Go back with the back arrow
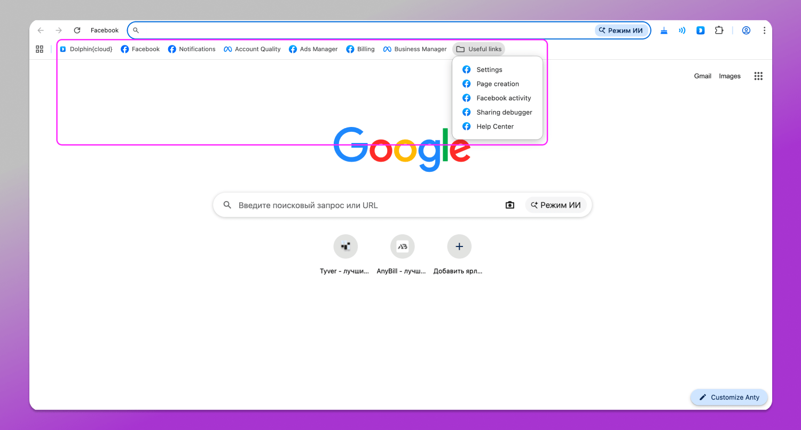 41,30
